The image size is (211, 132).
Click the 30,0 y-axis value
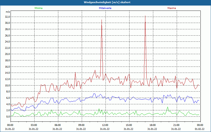tap(7, 23)
